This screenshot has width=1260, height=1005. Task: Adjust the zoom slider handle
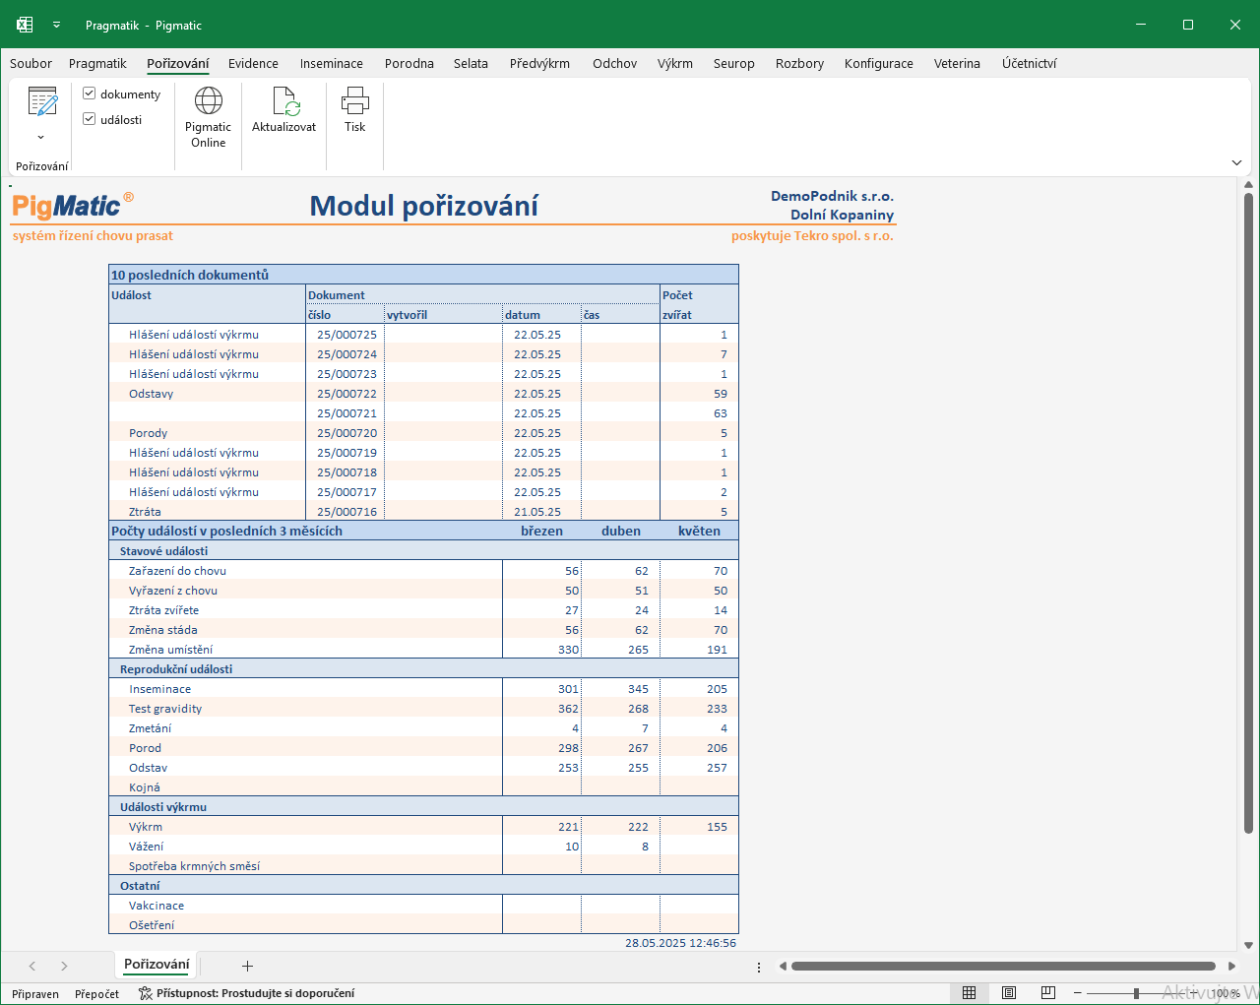click(x=1136, y=993)
